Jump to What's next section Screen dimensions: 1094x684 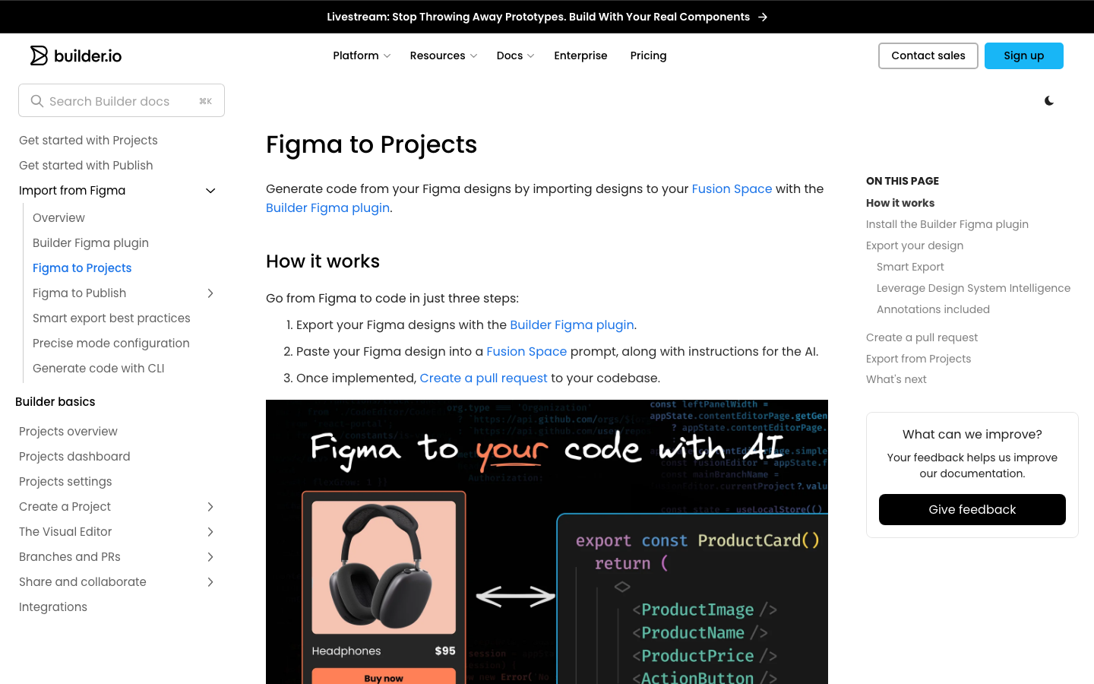coord(896,379)
